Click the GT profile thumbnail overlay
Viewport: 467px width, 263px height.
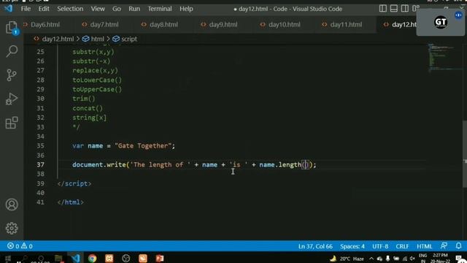coord(441,23)
